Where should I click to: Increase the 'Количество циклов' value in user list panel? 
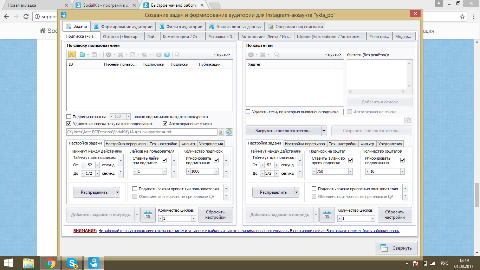(193, 218)
